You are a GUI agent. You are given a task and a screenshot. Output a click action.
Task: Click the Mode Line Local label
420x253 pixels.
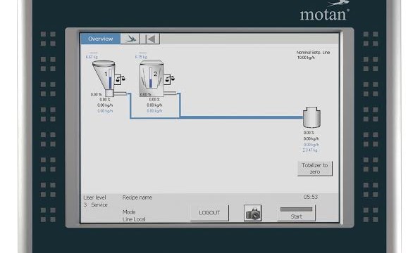134,216
